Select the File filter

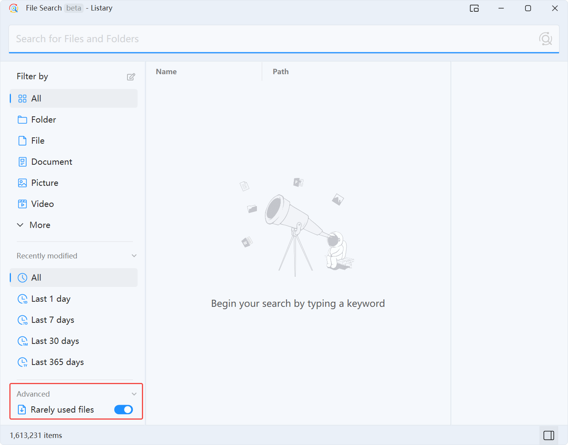click(x=74, y=141)
